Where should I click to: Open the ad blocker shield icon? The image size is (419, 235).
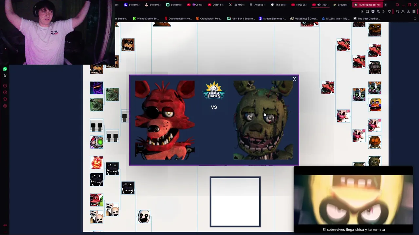coord(373,11)
